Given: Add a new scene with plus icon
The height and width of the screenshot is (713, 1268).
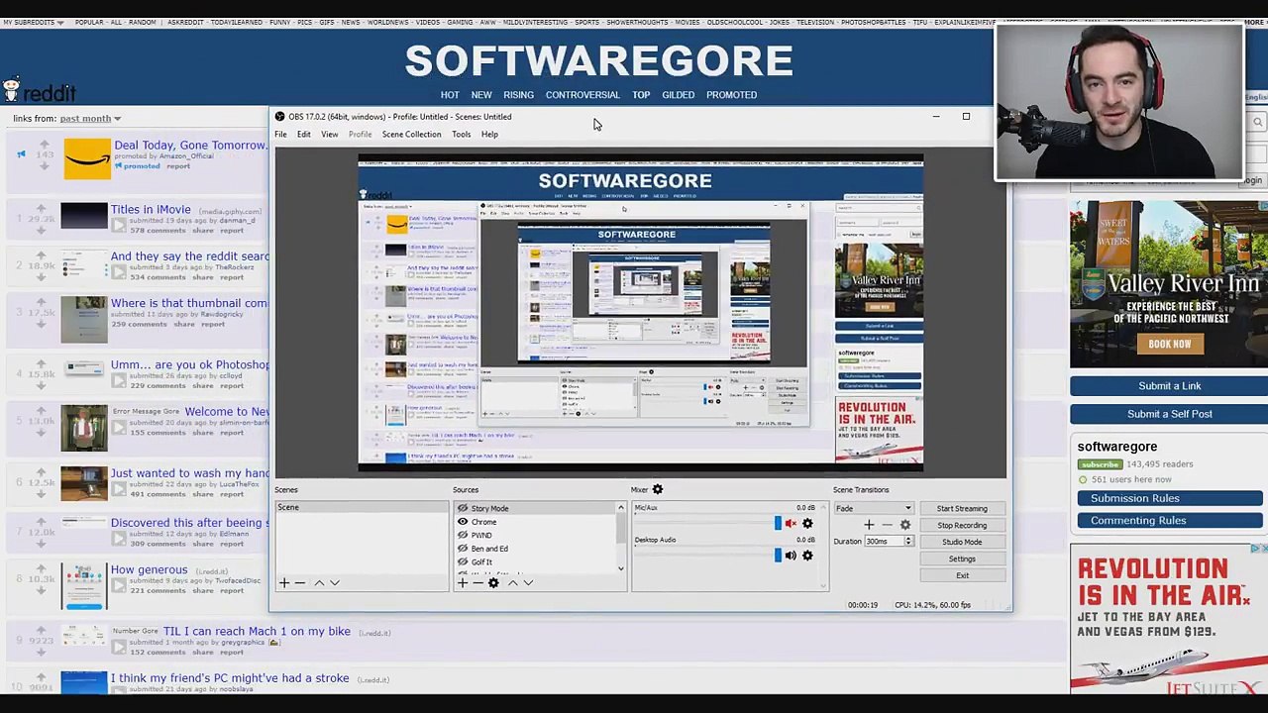Looking at the screenshot, I should (x=284, y=582).
